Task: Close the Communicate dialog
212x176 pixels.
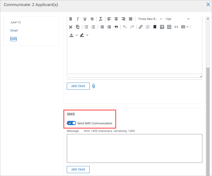Action: click(208, 4)
